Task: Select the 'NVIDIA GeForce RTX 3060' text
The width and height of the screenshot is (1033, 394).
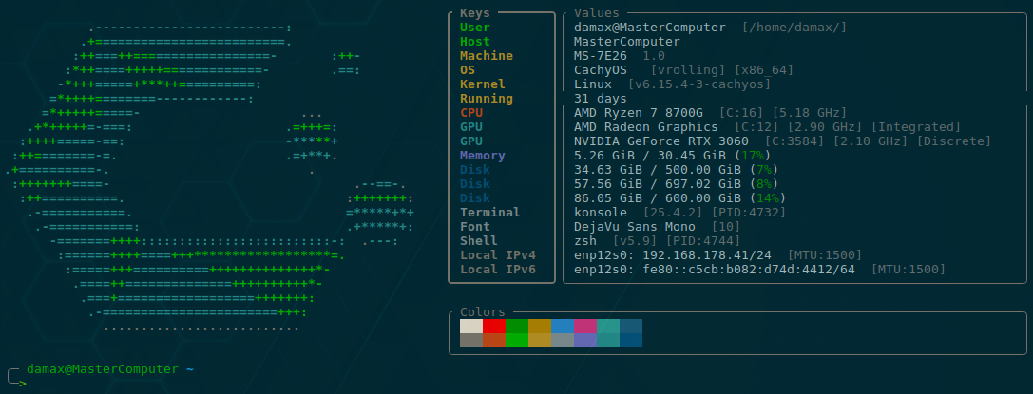Action: tap(660, 141)
